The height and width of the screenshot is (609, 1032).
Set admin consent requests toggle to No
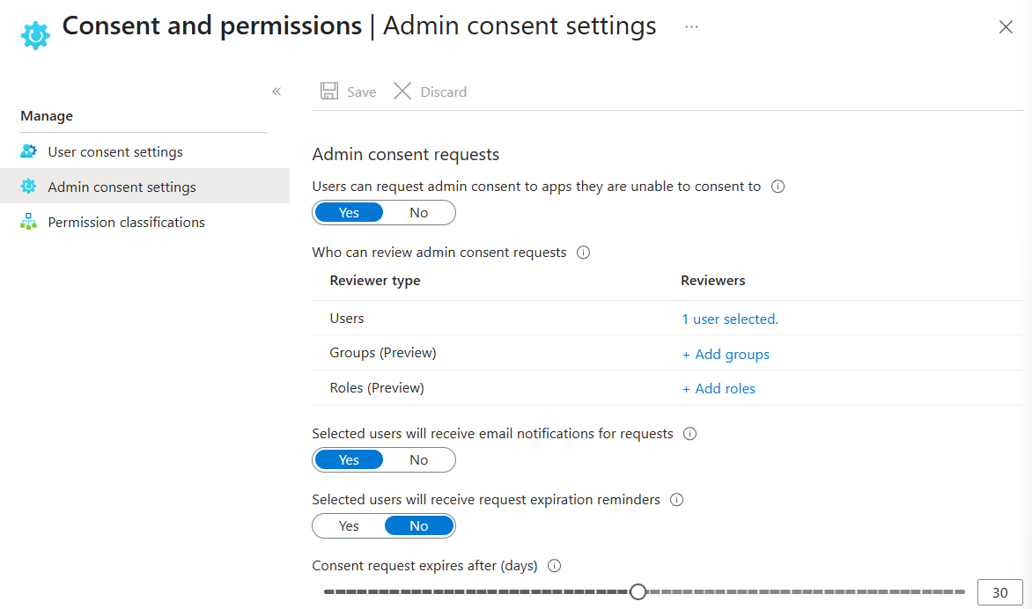418,212
